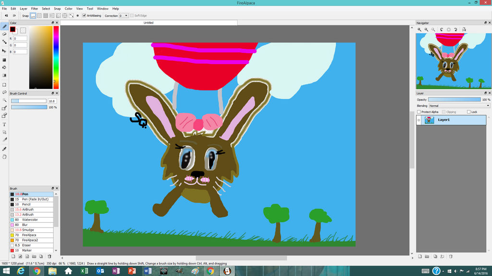The width and height of the screenshot is (492, 276).
Task: Open the Blending mode dropdown
Action: click(x=459, y=106)
